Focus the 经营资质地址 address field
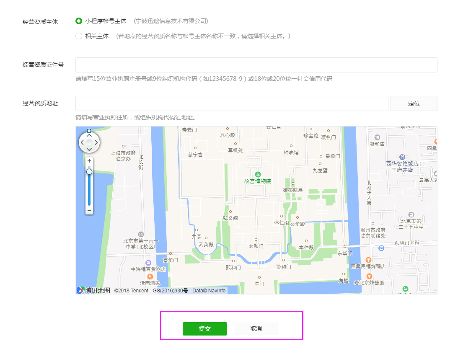This screenshot has width=458, height=346. pos(232,103)
